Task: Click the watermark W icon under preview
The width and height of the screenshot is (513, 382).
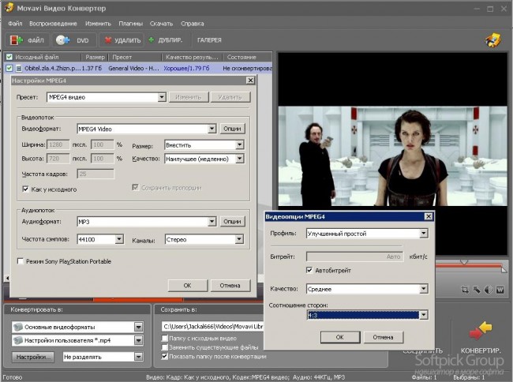Action: point(500,290)
